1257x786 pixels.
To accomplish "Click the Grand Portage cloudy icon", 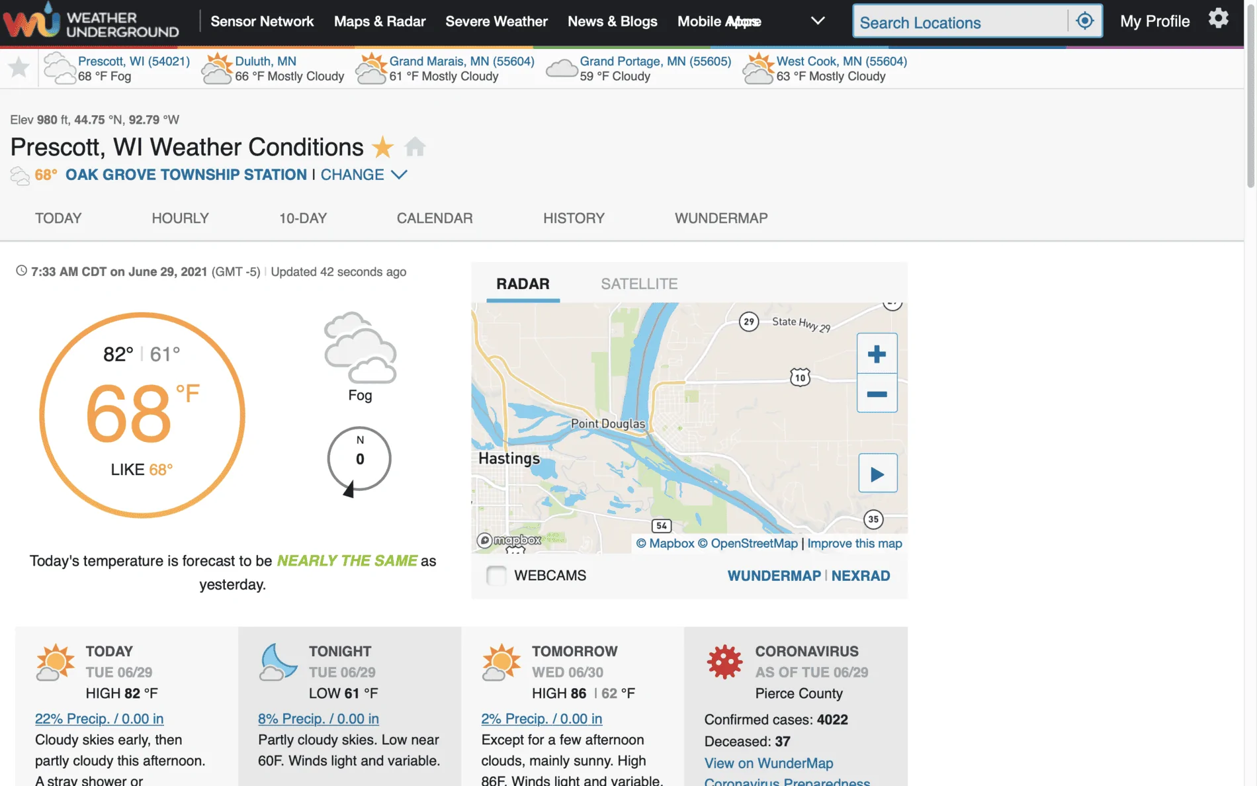I will [562, 68].
